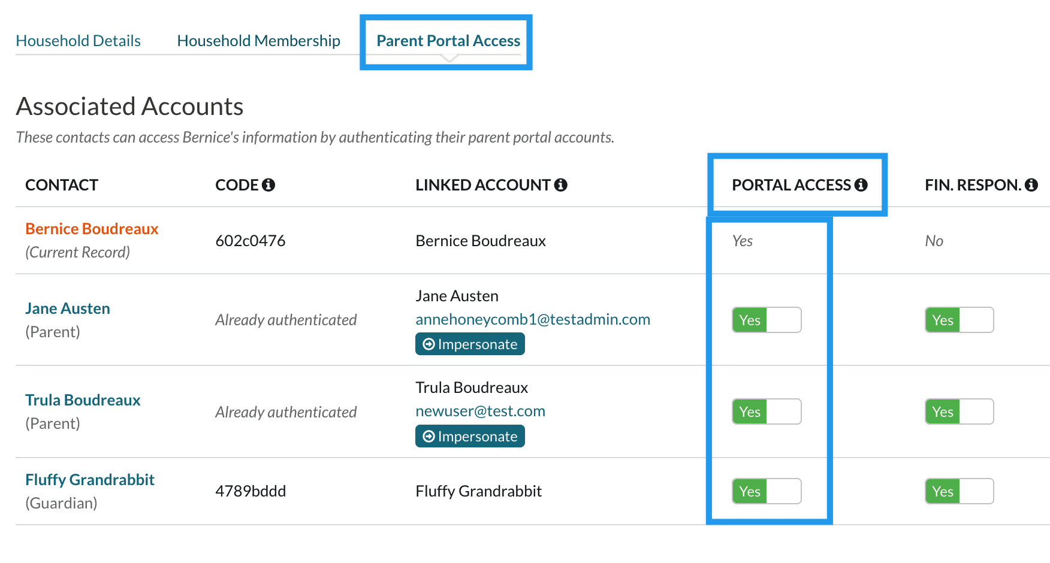This screenshot has height=563, width=1050.
Task: Switch to Household Membership tab
Action: [258, 41]
